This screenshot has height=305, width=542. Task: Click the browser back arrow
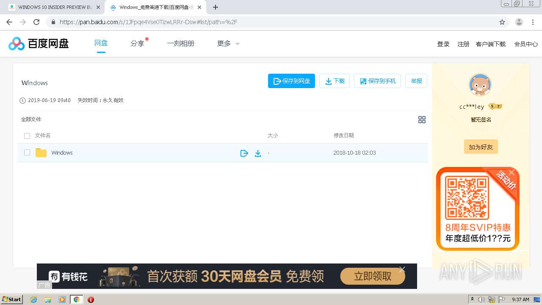tap(9, 22)
